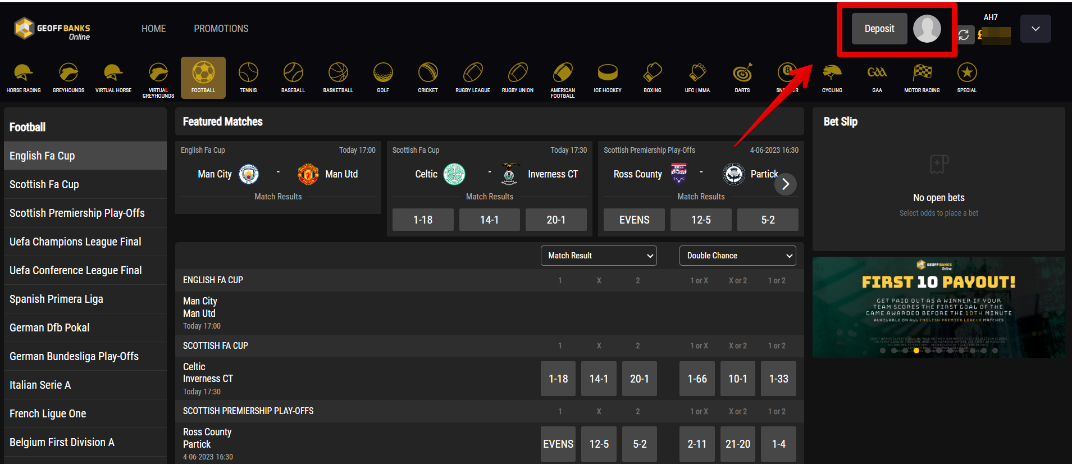
Task: Open the Double Chance market dropdown
Action: (738, 256)
